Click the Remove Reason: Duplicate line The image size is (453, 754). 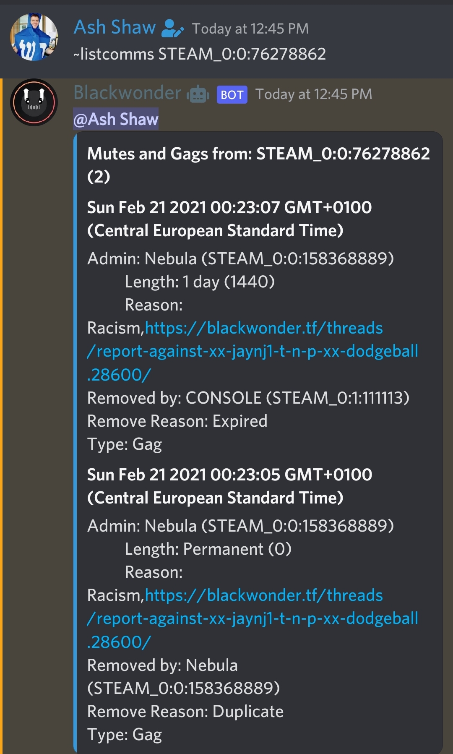click(185, 711)
